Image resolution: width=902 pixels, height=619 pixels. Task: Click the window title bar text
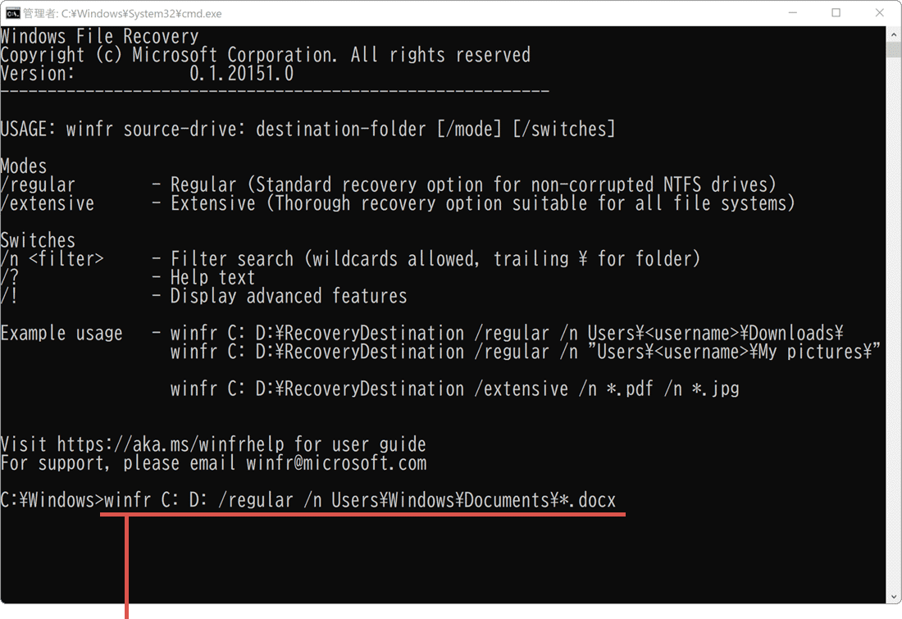coord(123,13)
